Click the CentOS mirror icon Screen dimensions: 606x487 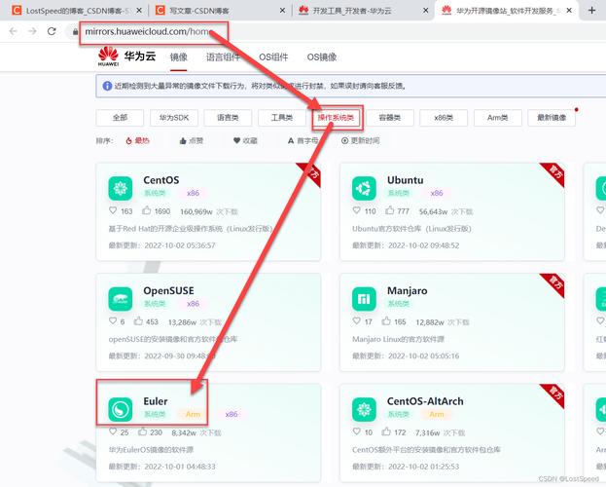click(x=121, y=188)
